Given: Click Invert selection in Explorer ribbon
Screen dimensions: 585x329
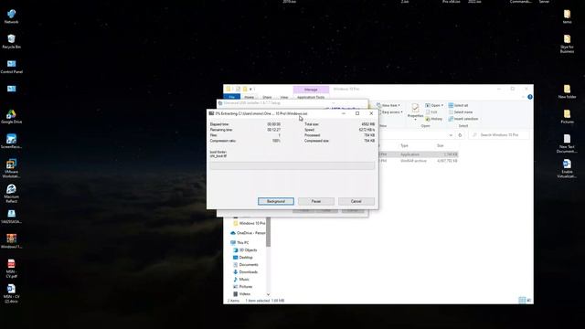Looking at the screenshot, I should click(463, 119).
